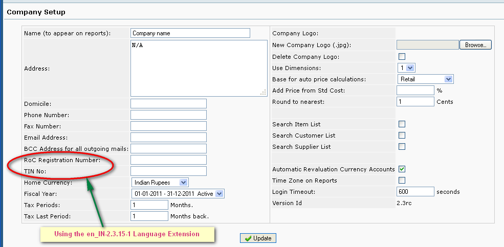Expand the Fiscal Year dropdown
This screenshot has width=504, height=247.
pyautogui.click(x=178, y=194)
